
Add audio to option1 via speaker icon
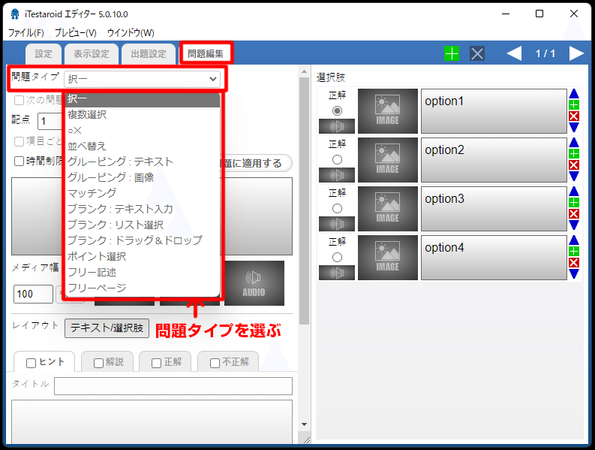coord(337,126)
